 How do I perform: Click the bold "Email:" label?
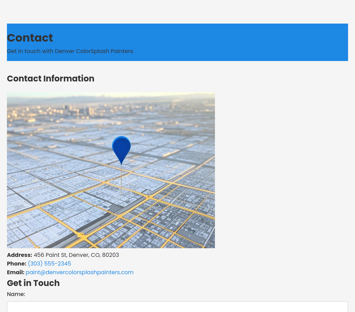[x=16, y=272]
